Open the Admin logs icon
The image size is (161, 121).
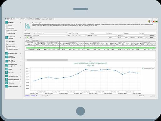tap(7, 83)
